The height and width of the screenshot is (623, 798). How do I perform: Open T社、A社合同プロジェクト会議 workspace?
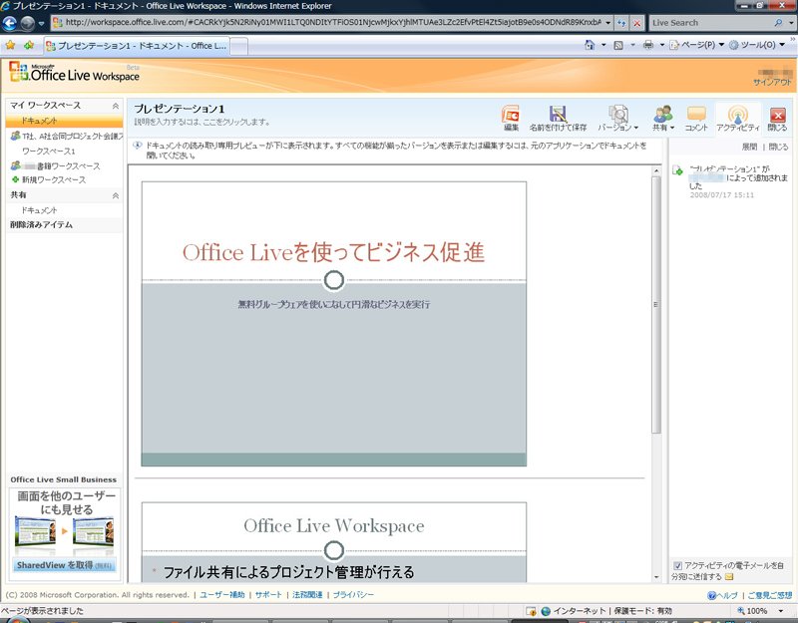click(72, 136)
